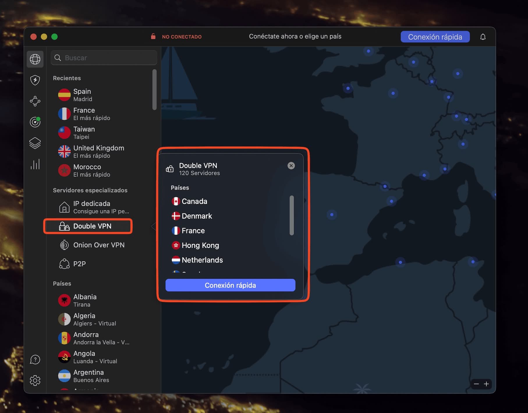
Task: Click the Spain flag icon
Action: click(x=64, y=95)
